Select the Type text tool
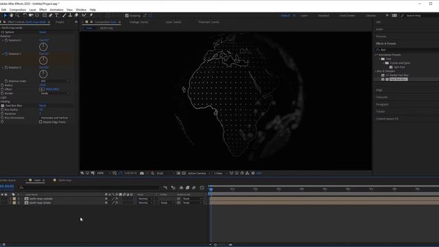Screen dimensions: 439x247 (56, 15)
